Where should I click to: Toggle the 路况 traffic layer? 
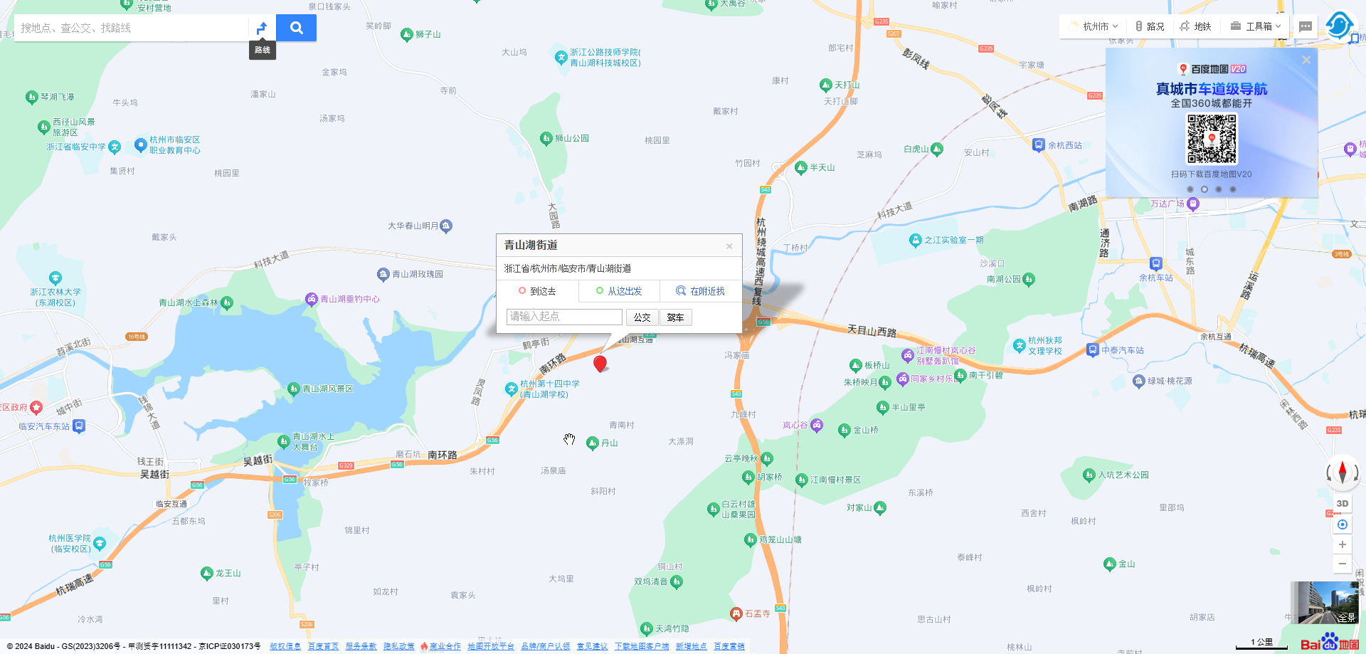(1150, 26)
